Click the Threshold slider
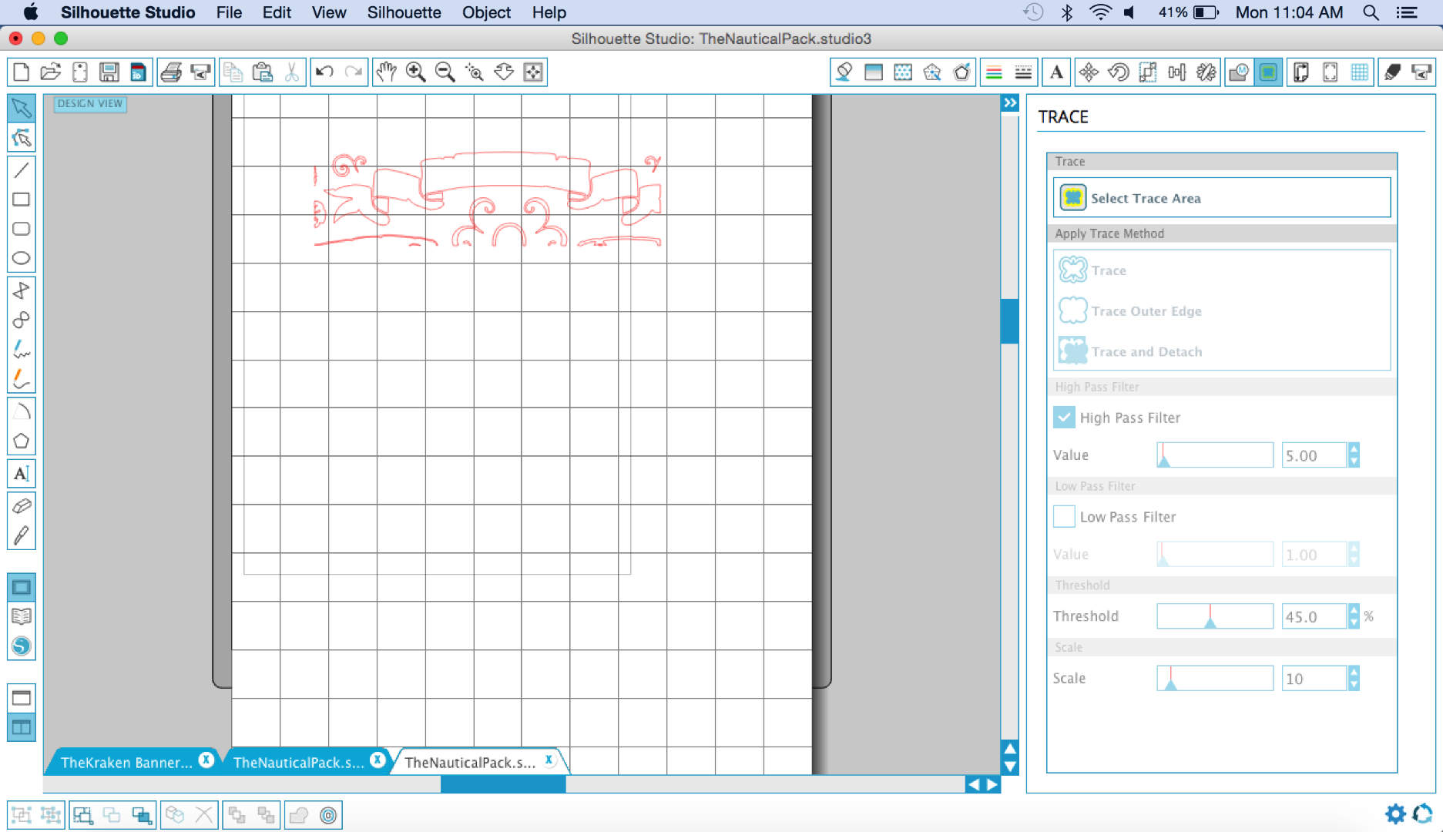This screenshot has height=832, width=1443. (1215, 616)
